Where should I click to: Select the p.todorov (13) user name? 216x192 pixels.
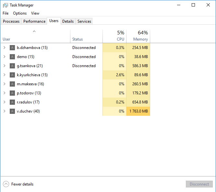point(29,93)
